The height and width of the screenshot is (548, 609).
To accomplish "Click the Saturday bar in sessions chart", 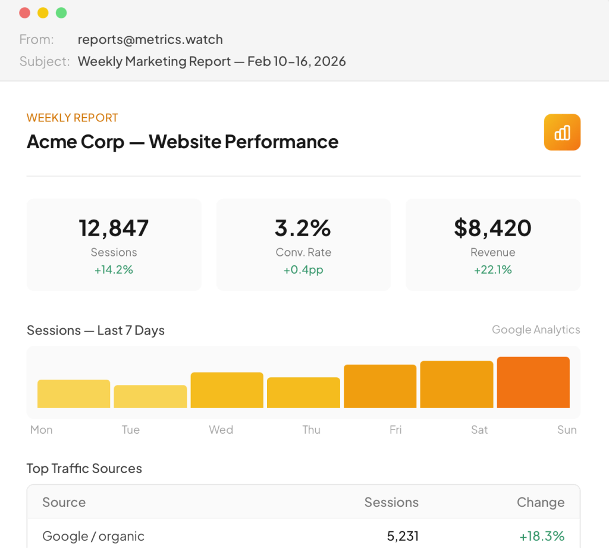I will (x=457, y=384).
